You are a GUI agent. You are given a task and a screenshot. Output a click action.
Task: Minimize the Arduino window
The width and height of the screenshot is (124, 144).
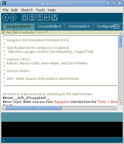pos(108,3)
